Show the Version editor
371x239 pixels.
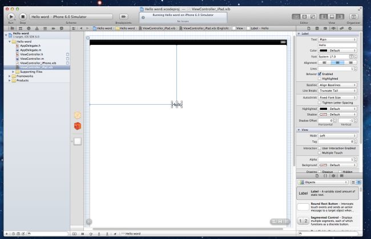pos(313,17)
